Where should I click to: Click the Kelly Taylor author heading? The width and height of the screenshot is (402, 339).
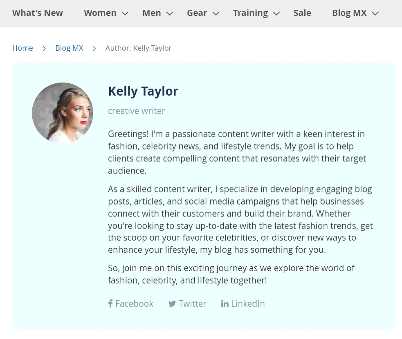click(143, 91)
